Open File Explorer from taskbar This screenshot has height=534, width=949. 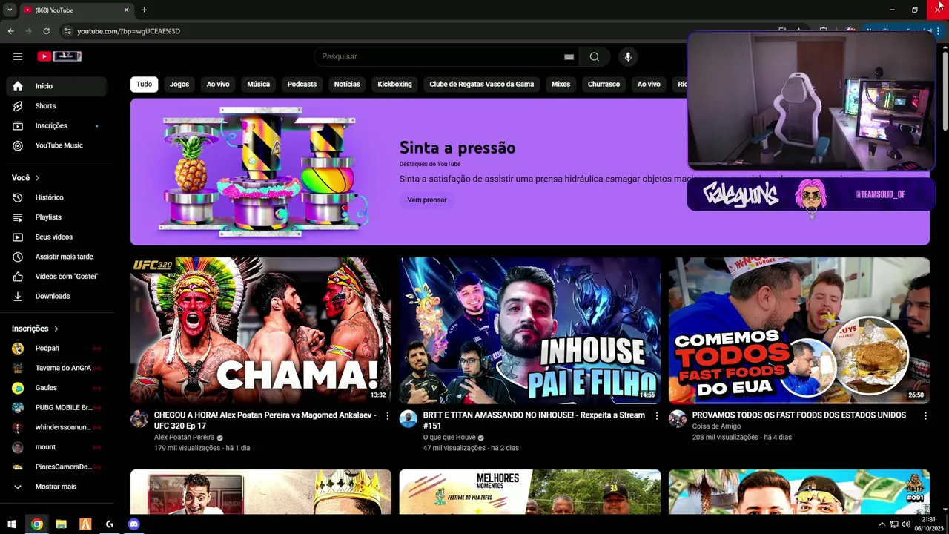pos(61,524)
